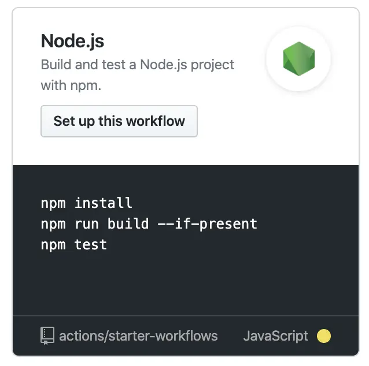Click the word "install" in the code preview
Screen dimensions: 369x366
click(x=104, y=203)
